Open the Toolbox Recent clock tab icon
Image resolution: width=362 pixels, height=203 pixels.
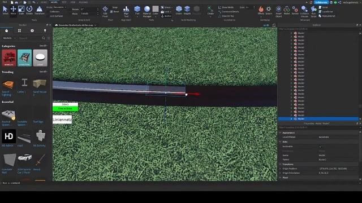point(32,30)
